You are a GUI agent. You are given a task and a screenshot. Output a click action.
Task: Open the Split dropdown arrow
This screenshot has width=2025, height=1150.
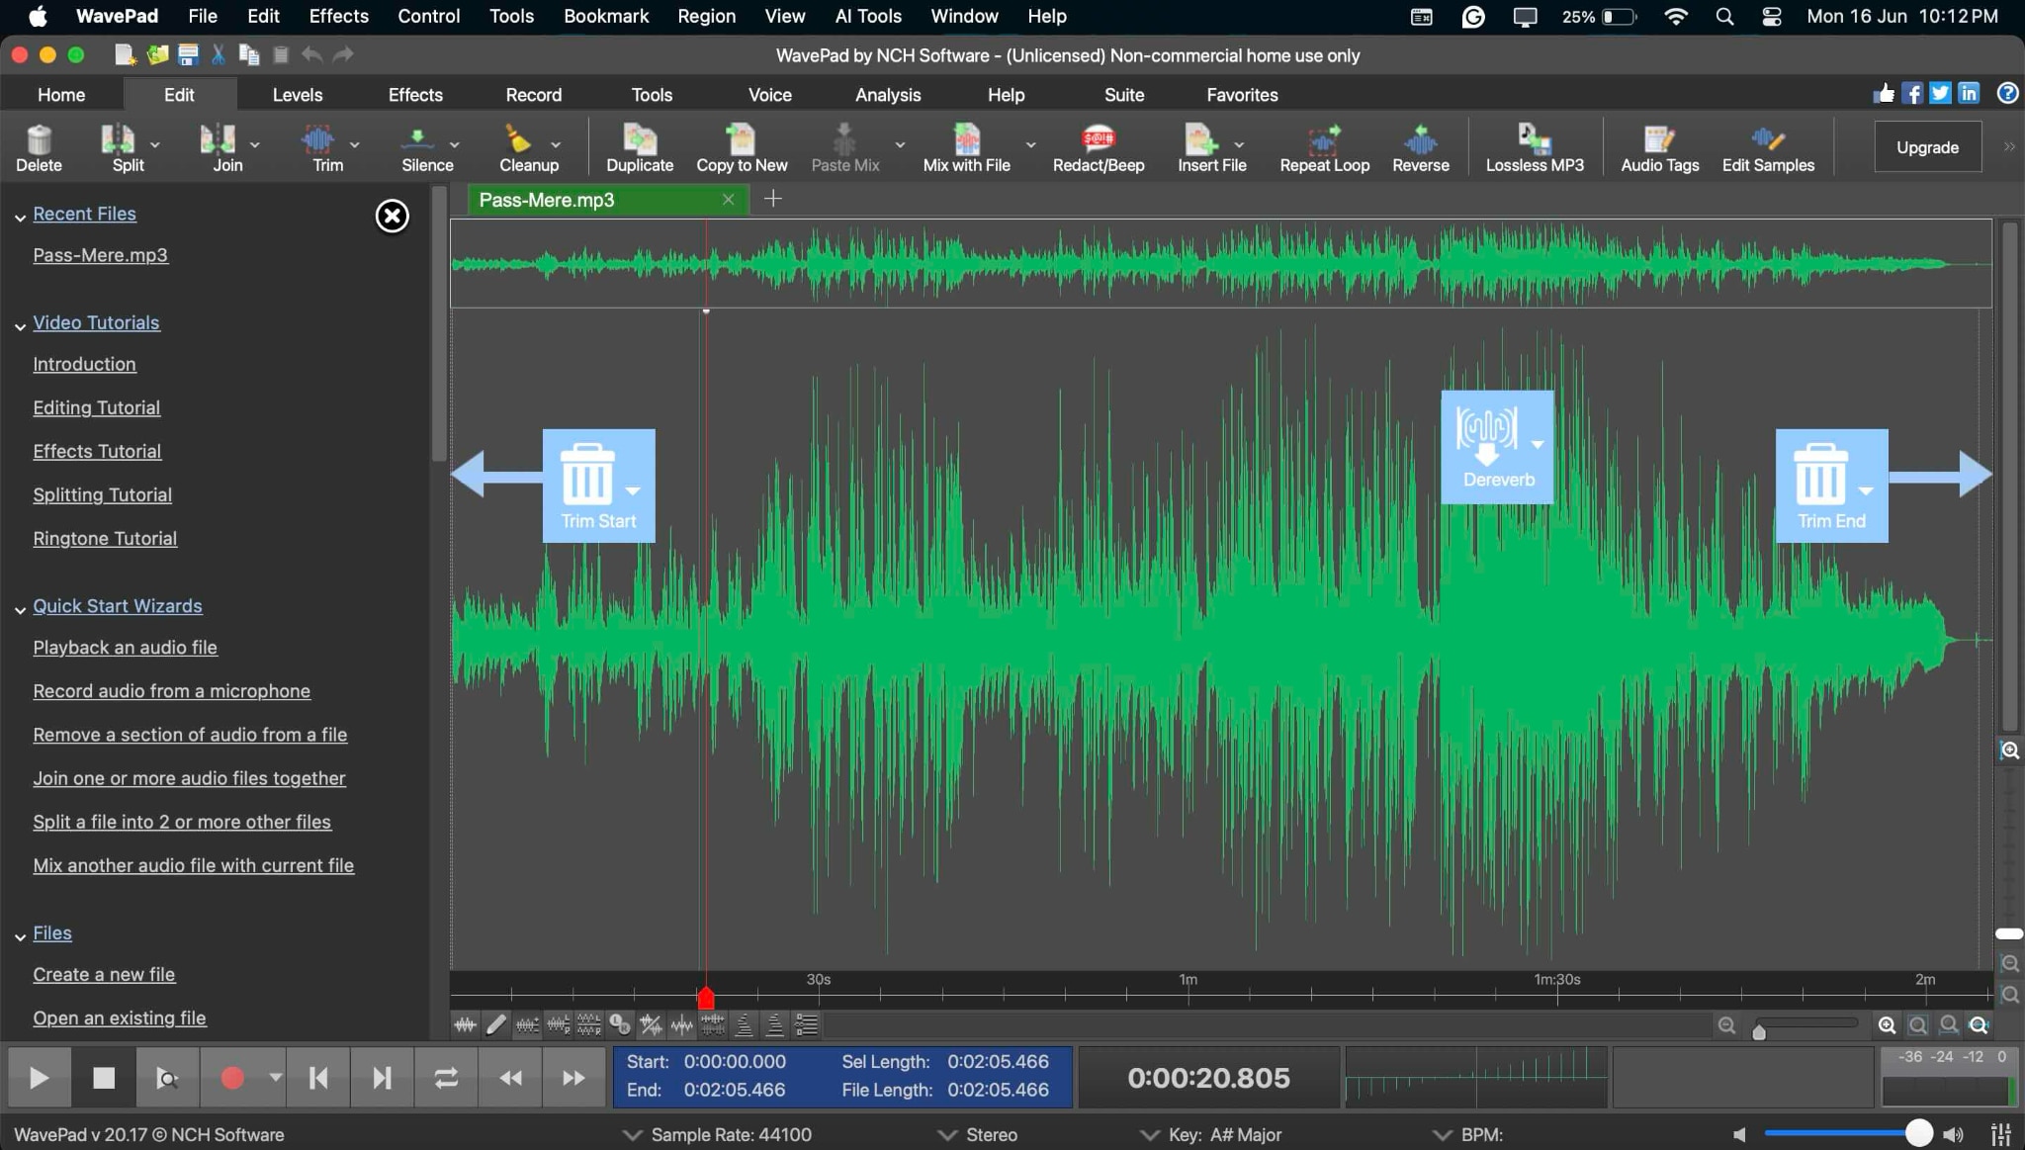[154, 144]
